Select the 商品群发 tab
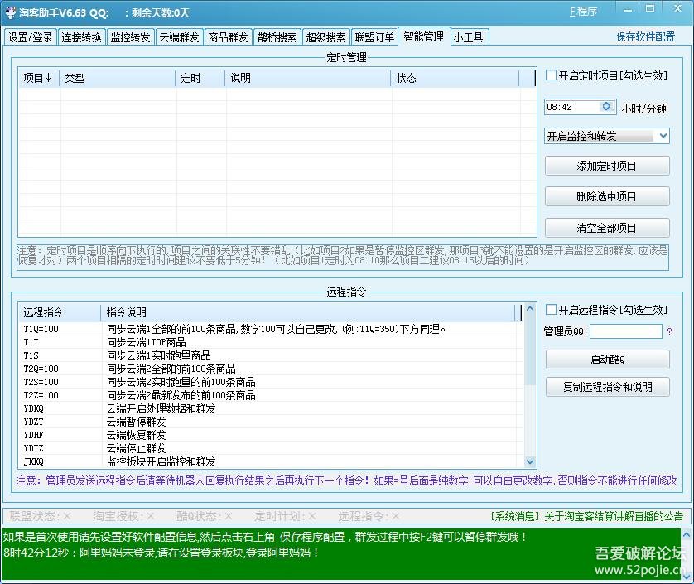 pyautogui.click(x=228, y=37)
